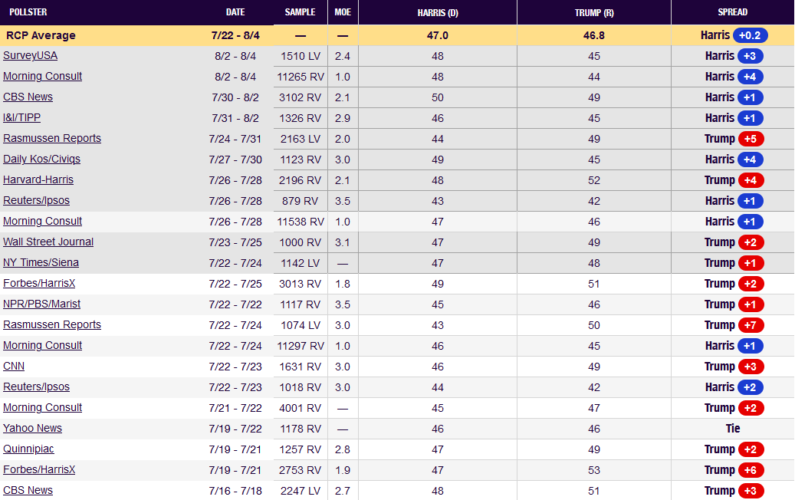The image size is (795, 500).
Task: Open the SurveyUSA poll link
Action: click(x=30, y=56)
